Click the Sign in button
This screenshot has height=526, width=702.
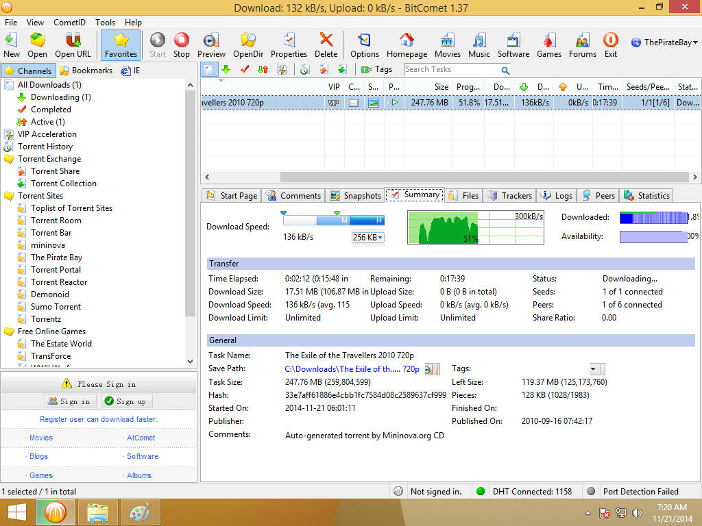[x=71, y=401]
